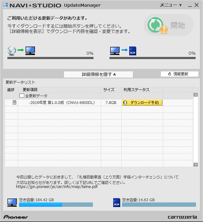Click the green arrow between globe and computer
Viewport: 203px width, 222px height.
click(x=21, y=50)
